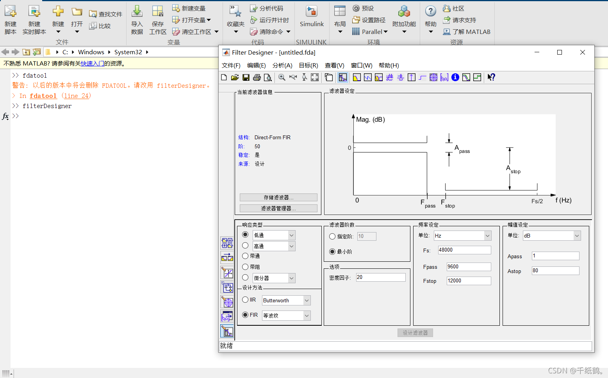Show magnitude and phase responses icon
This screenshot has height=378, width=608.
tap(379, 77)
